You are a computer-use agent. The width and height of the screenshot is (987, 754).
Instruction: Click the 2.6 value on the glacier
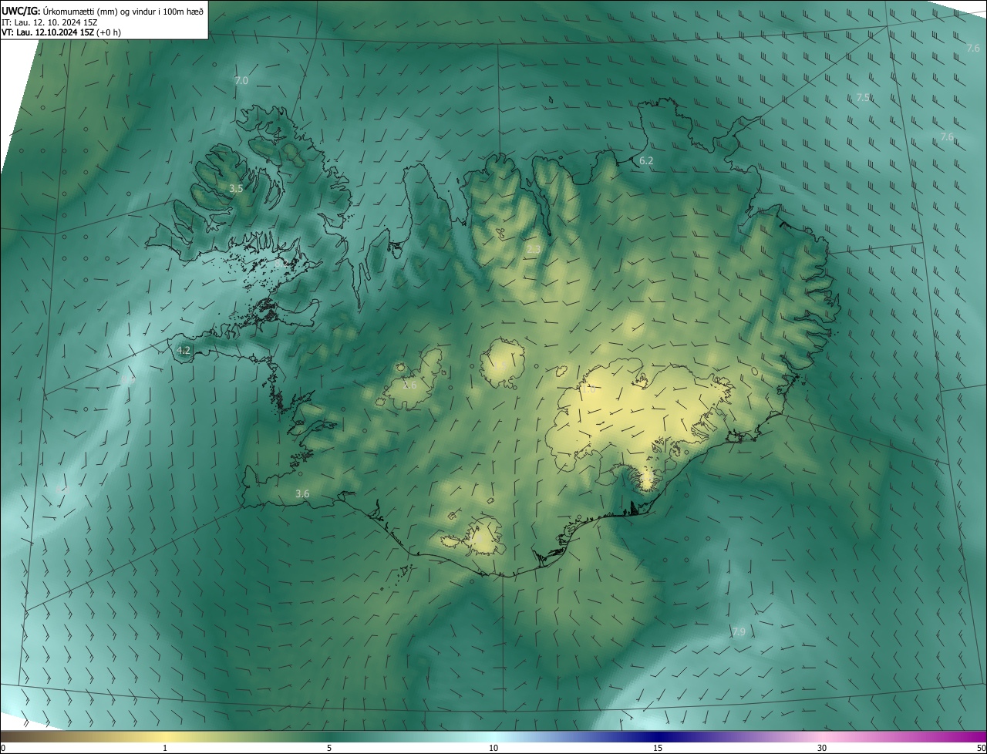click(x=409, y=385)
